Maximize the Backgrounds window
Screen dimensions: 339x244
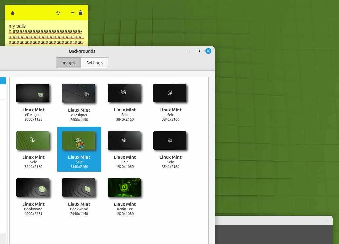point(198,51)
